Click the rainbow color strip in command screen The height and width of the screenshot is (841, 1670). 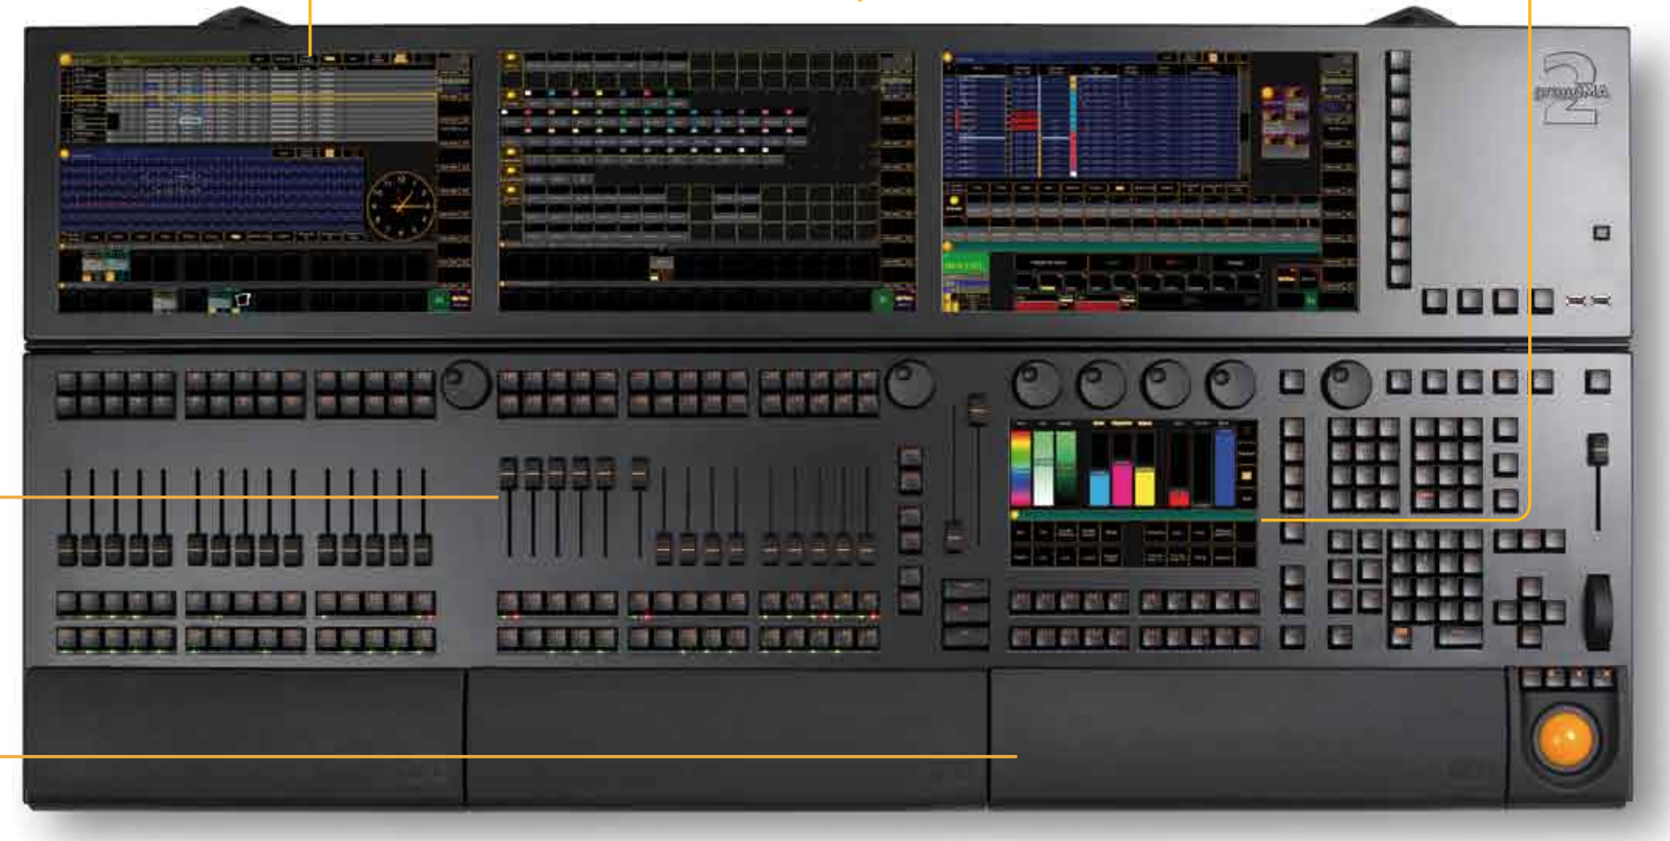coord(1019,468)
